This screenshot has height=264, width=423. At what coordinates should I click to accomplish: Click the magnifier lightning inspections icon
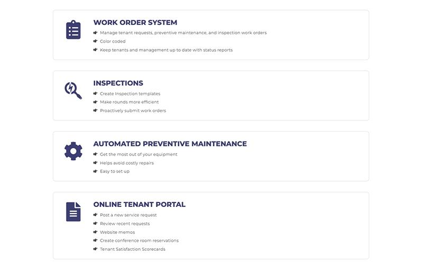coord(73,90)
